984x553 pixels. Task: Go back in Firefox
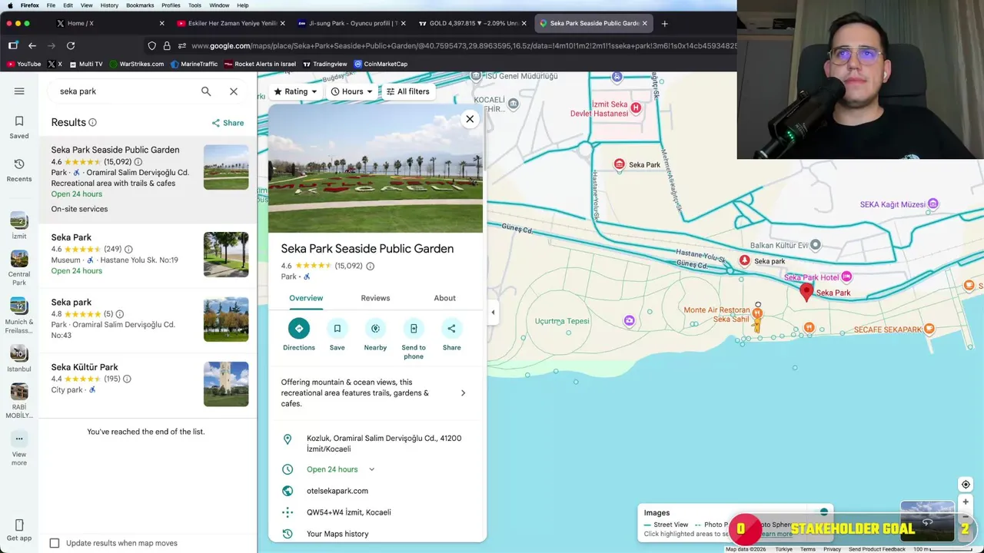click(32, 46)
